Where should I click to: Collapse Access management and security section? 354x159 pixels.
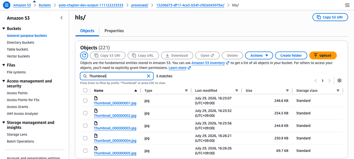[4, 81]
